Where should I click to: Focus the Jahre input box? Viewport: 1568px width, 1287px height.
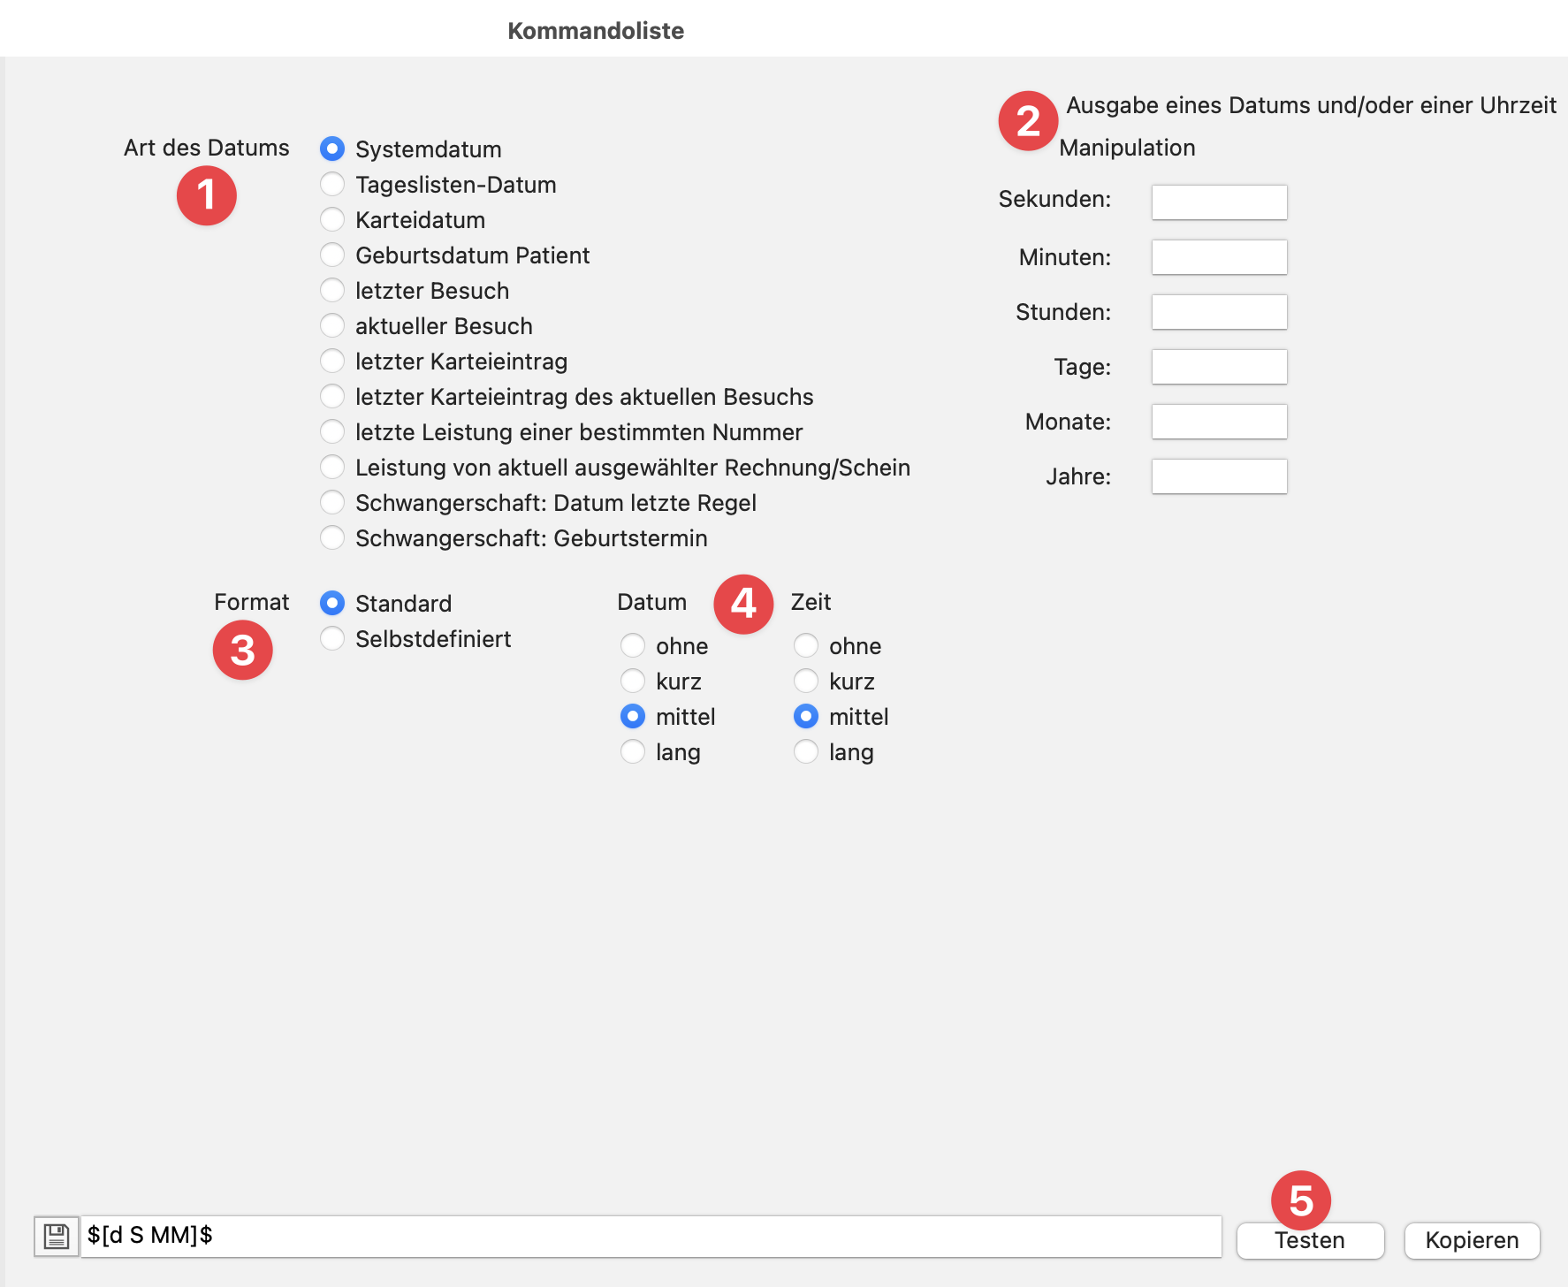pos(1219,476)
